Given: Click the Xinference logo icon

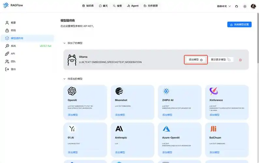Looking at the screenshot, I should point(214,91).
